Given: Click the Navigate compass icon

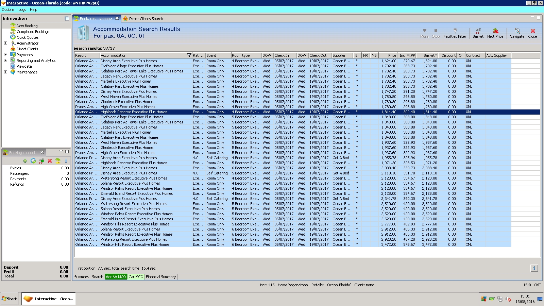Looking at the screenshot, I should tap(517, 31).
